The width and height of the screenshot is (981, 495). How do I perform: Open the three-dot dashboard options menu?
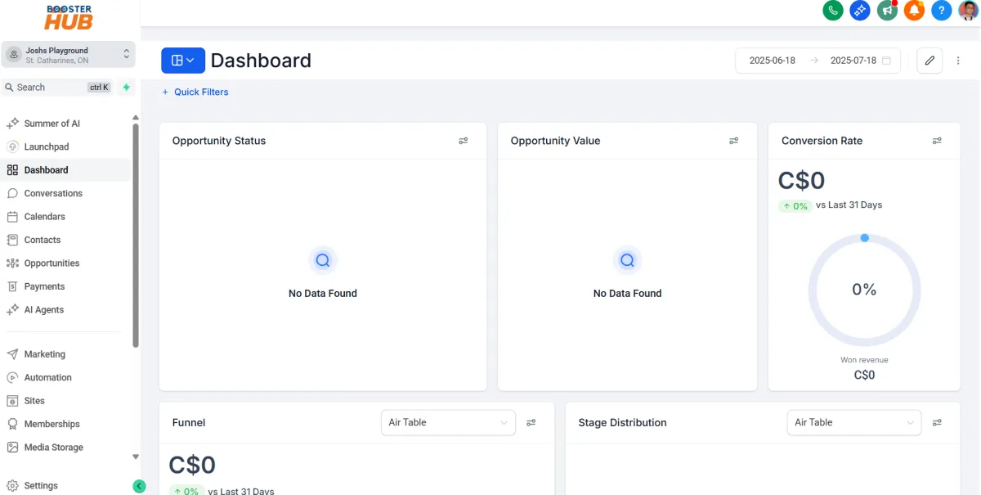[958, 61]
